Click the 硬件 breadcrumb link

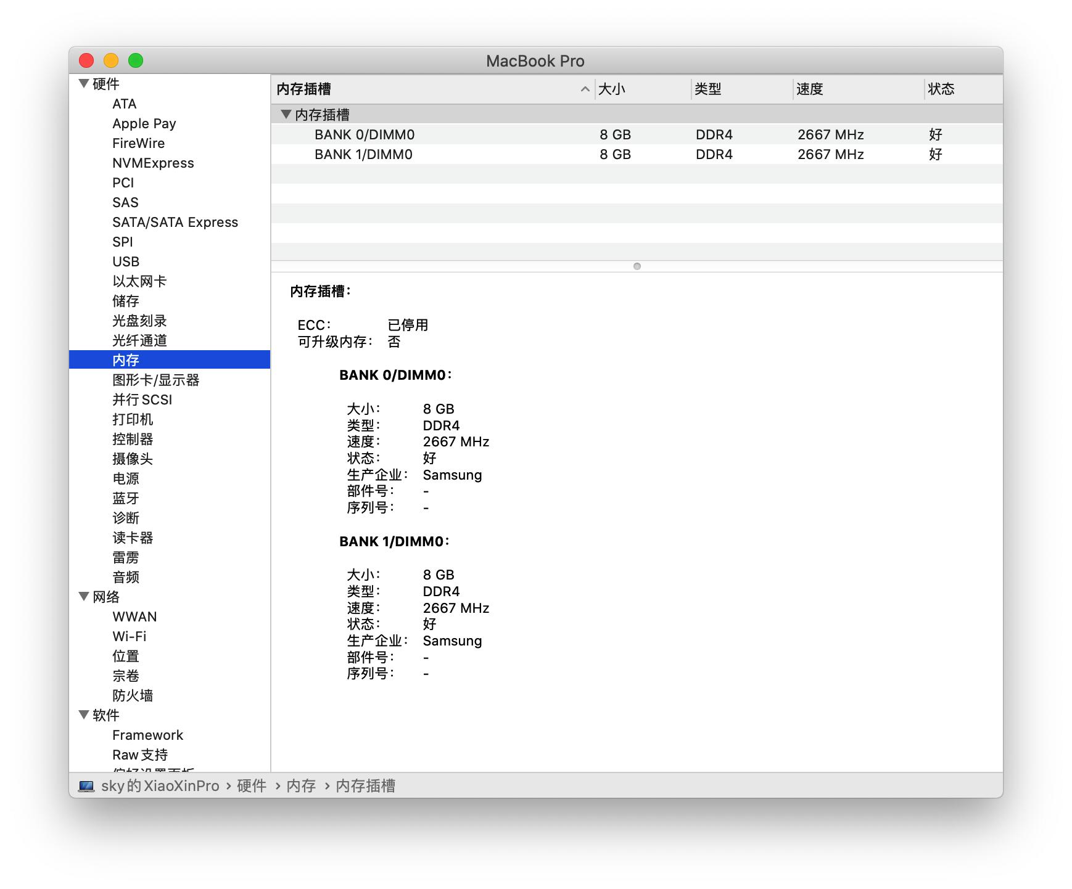pyautogui.click(x=252, y=785)
